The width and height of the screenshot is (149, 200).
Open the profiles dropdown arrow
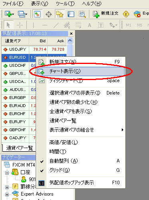[x=26, y=14]
